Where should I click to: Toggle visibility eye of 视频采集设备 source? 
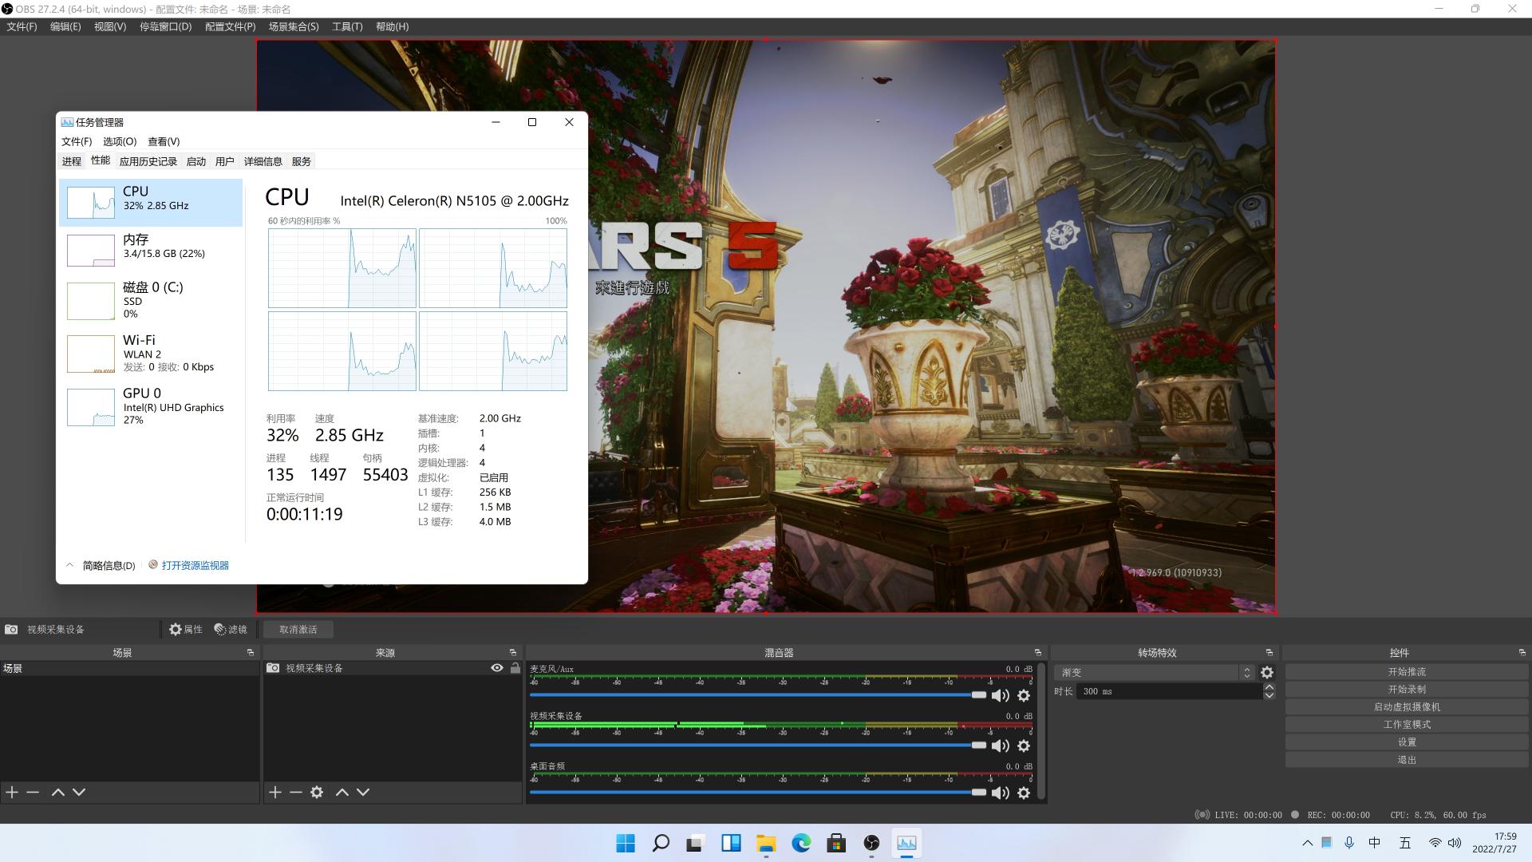pos(497,668)
